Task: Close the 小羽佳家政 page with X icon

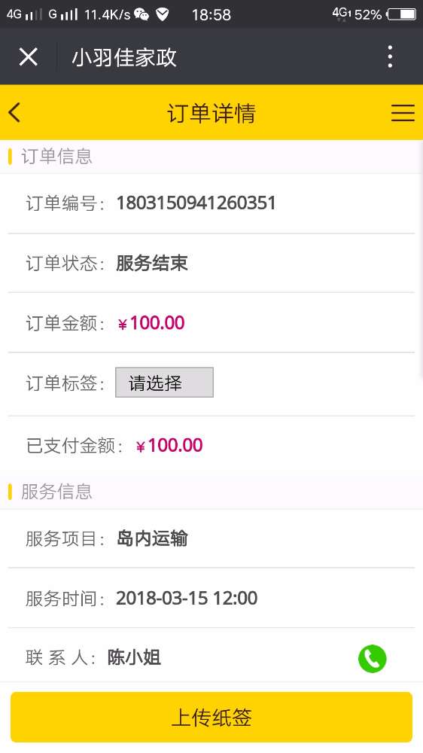Action: point(29,57)
